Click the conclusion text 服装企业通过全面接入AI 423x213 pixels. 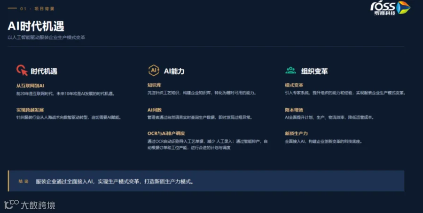(x=115, y=181)
